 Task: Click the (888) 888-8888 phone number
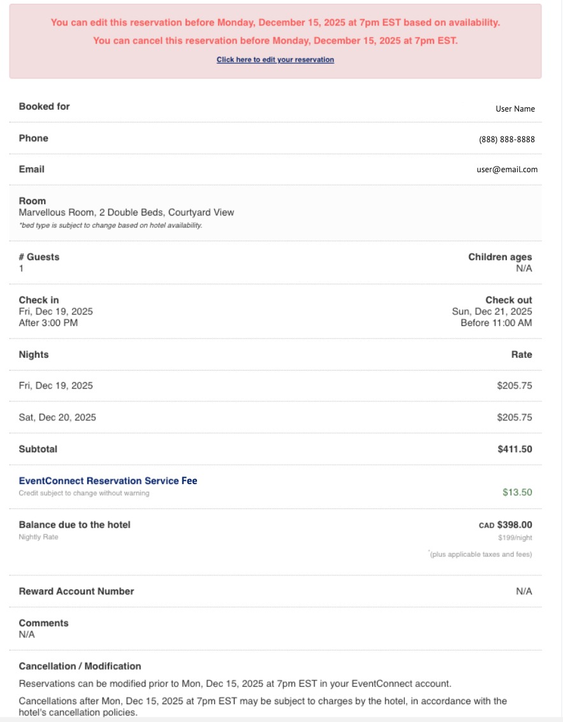(507, 139)
